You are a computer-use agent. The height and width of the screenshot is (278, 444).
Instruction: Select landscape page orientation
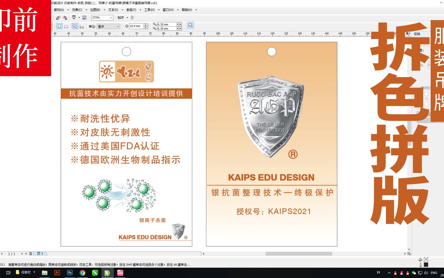coord(66,26)
